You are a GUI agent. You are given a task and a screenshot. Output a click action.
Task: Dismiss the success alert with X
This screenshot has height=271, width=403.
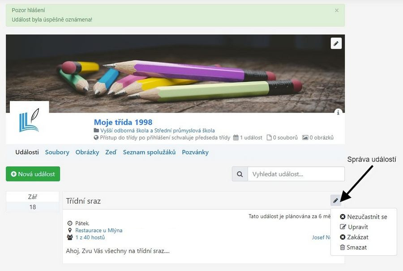pyautogui.click(x=337, y=10)
